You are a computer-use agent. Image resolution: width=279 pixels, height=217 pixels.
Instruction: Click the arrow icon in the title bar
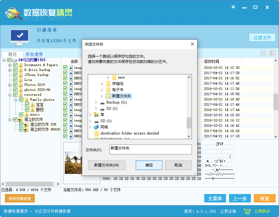point(233,7)
